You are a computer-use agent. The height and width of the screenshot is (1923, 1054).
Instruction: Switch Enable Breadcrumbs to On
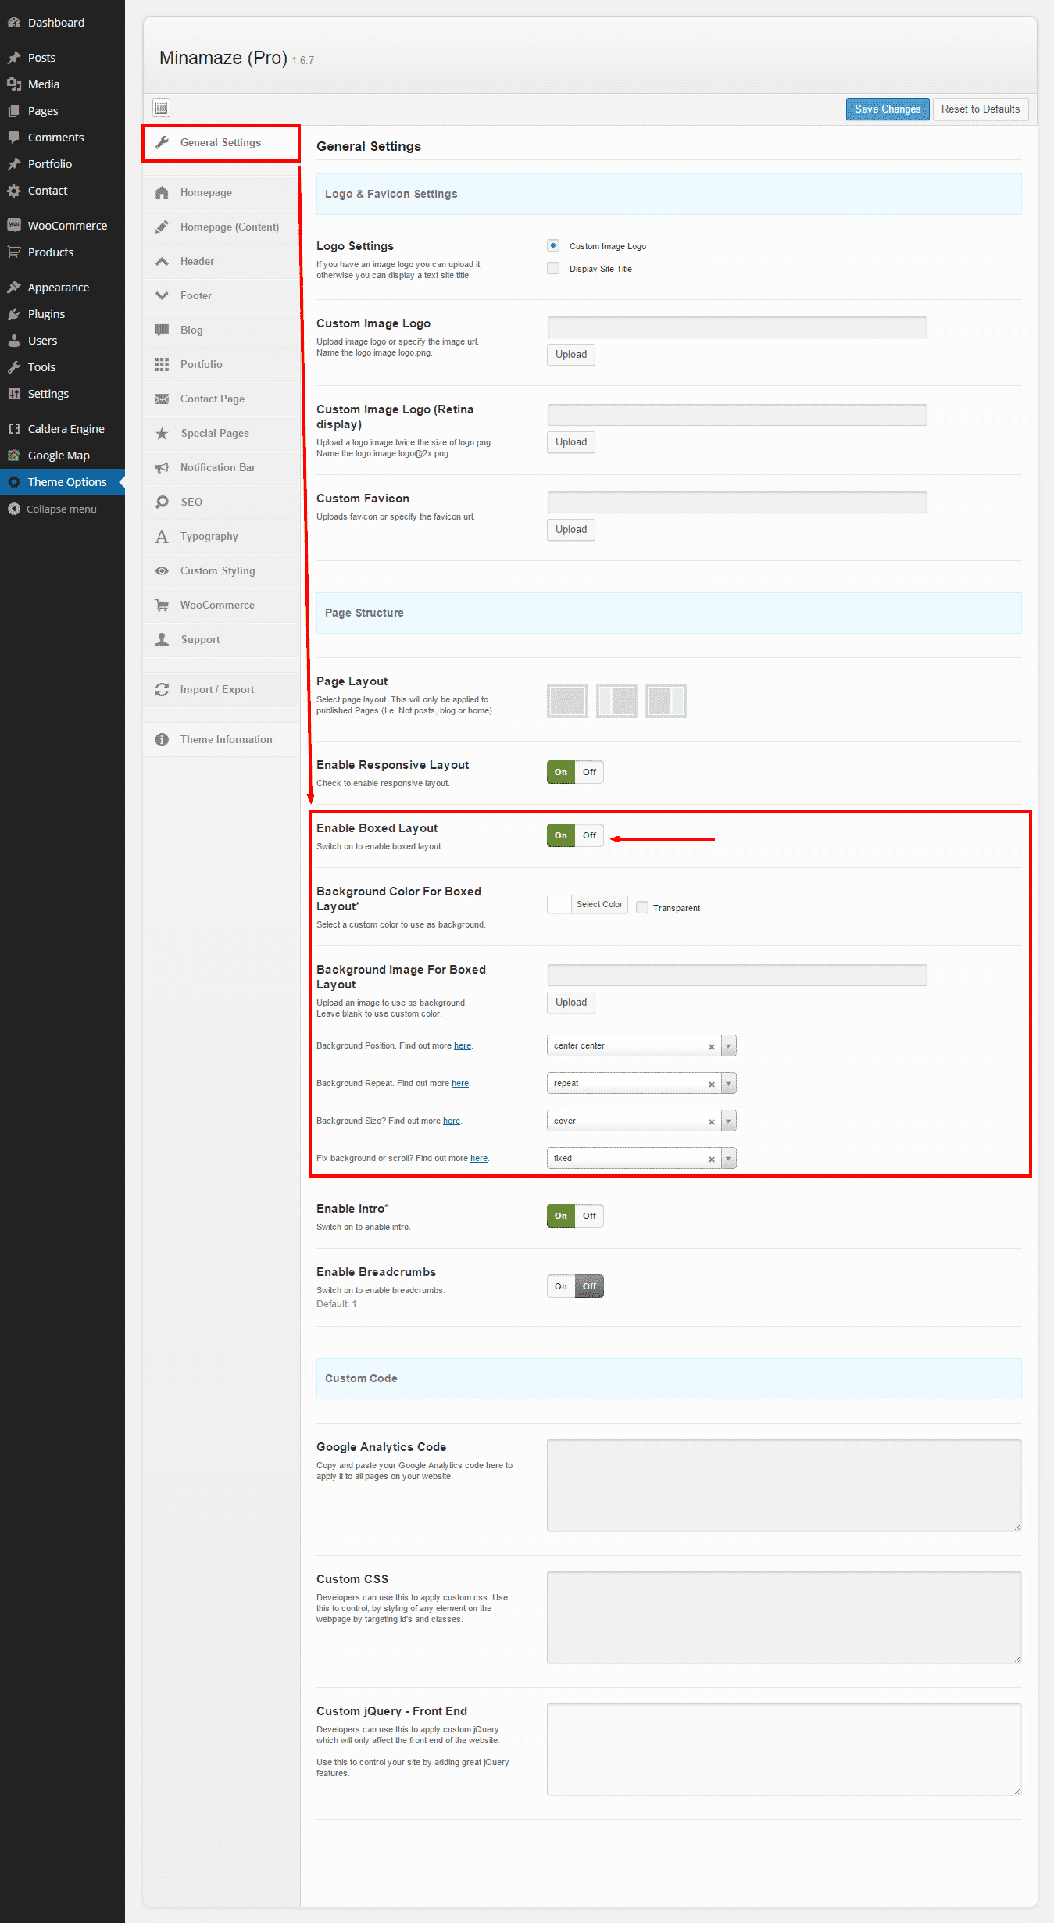click(x=561, y=1286)
